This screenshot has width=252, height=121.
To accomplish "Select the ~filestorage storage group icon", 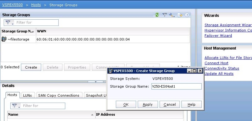I will coord(4,39).
